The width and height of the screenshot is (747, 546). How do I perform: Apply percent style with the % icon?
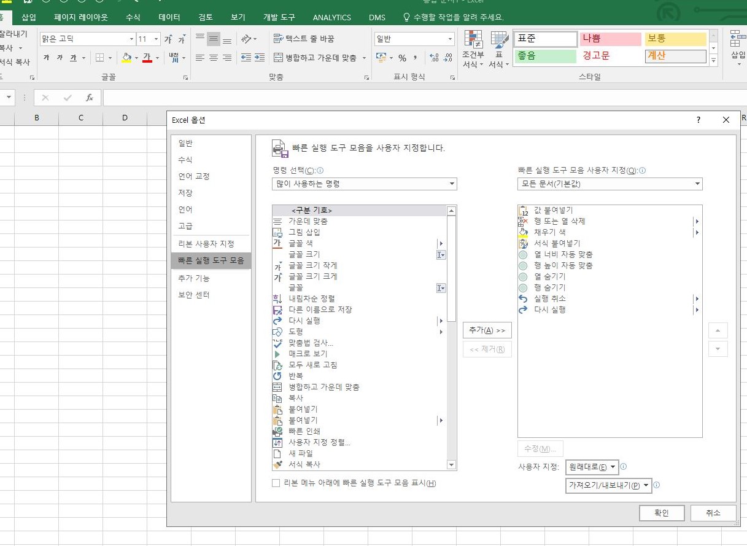(x=403, y=58)
